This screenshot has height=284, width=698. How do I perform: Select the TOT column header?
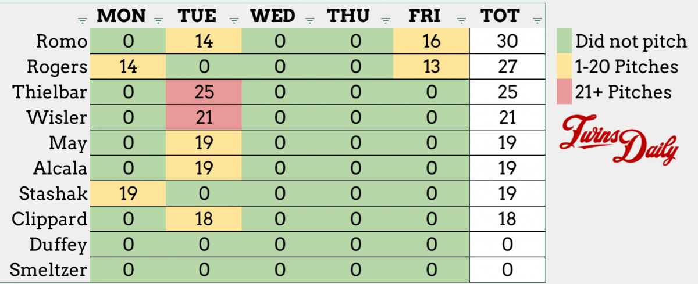pyautogui.click(x=500, y=16)
